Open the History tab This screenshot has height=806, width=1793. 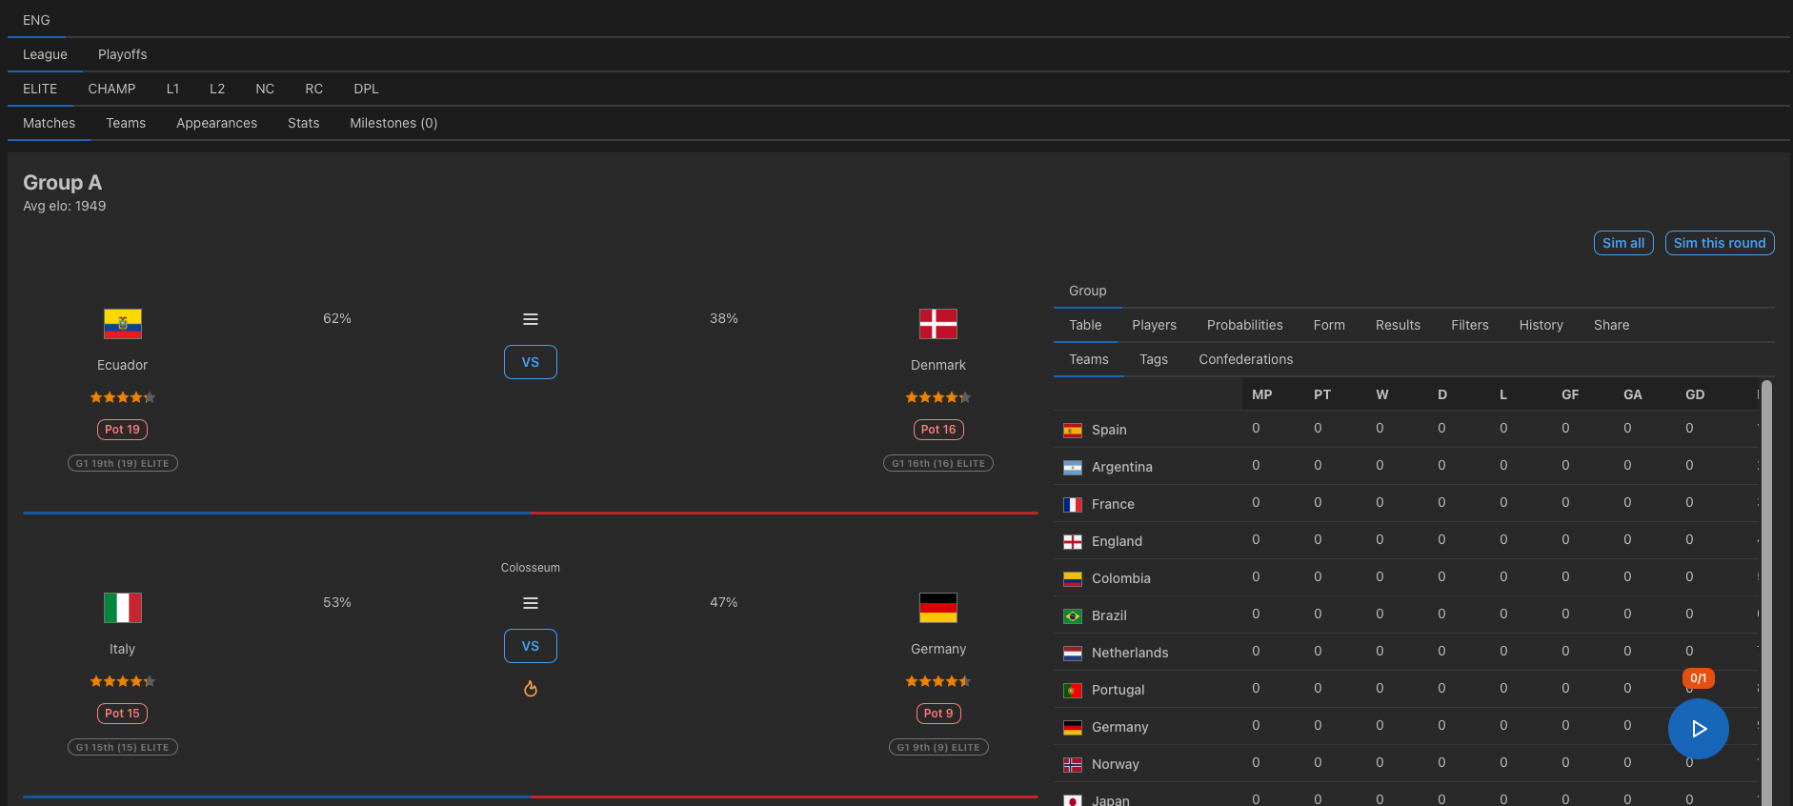pos(1541,325)
